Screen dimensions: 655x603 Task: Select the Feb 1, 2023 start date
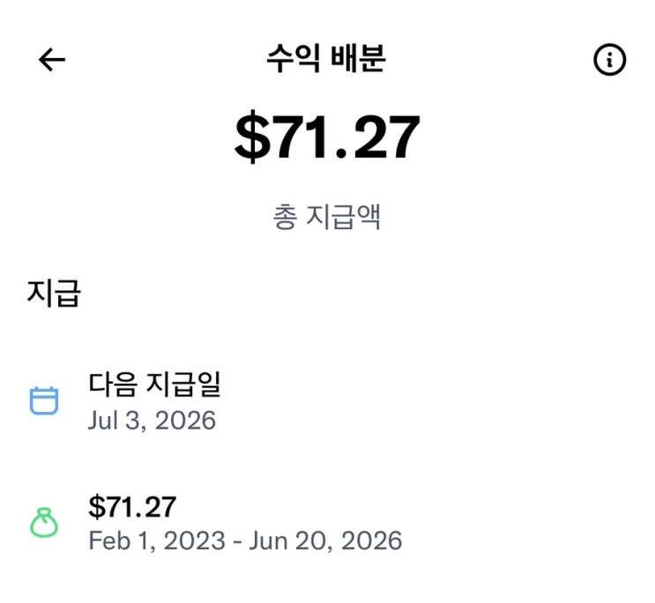point(157,540)
